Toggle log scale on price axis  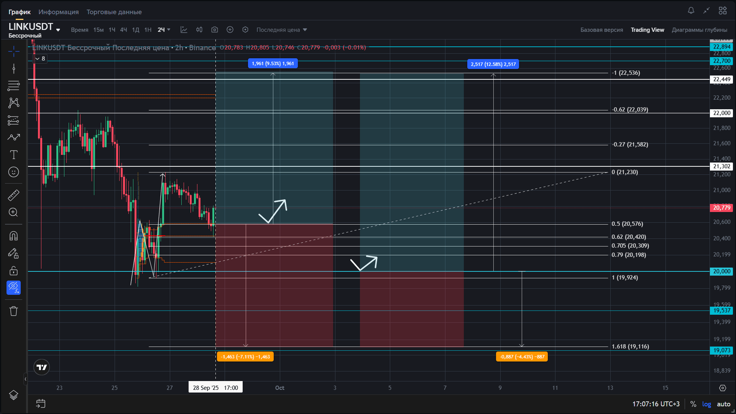706,404
